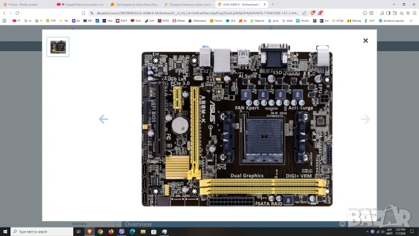This screenshot has width=419, height=236.
Task: Launch Firefox from taskbar
Action: [x=111, y=231]
